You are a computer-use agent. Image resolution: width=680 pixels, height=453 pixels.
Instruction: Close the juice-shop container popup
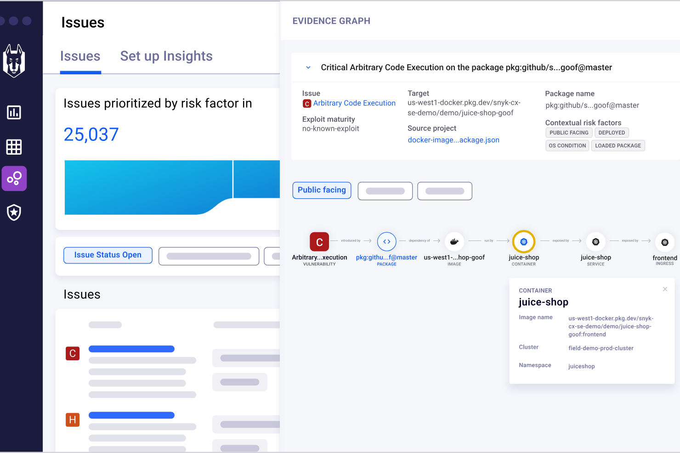(x=665, y=289)
